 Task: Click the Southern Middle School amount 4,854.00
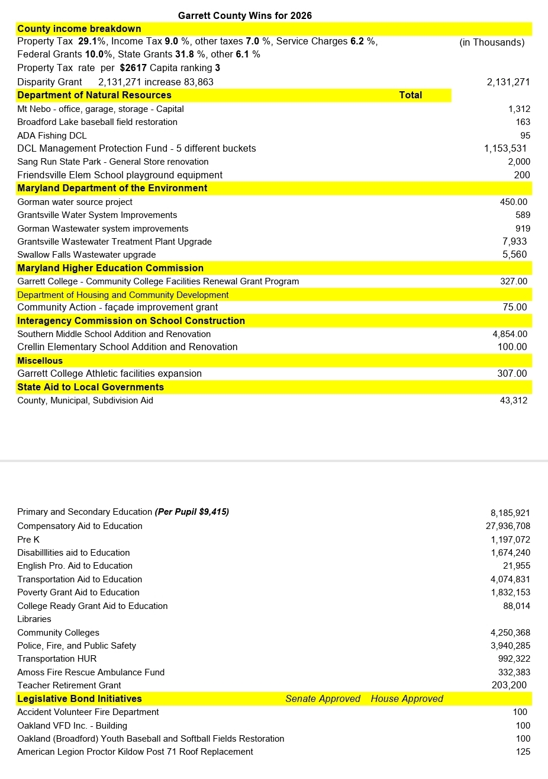[x=510, y=334]
